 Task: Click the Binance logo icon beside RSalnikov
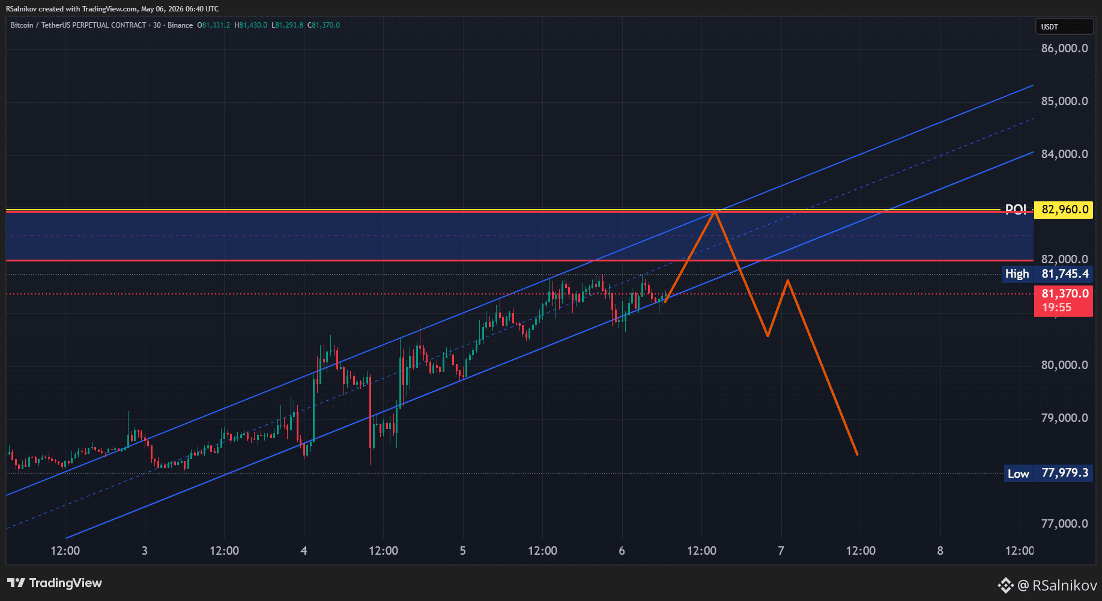[x=1006, y=585]
